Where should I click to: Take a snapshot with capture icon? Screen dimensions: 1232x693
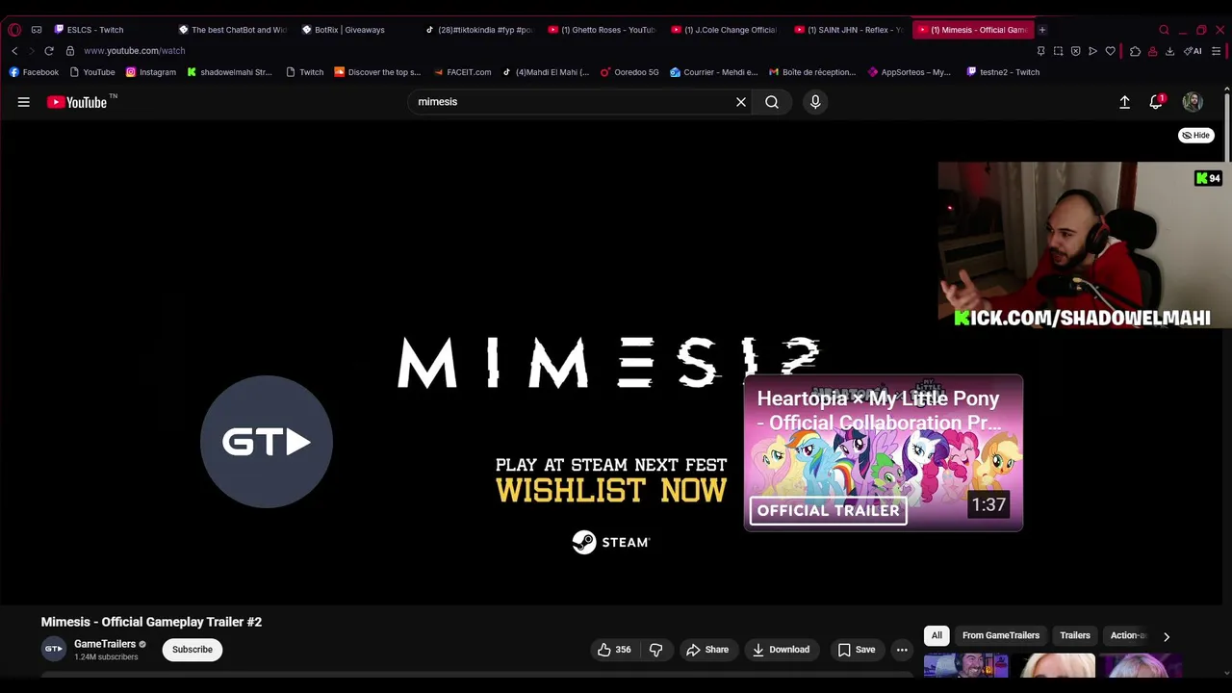(x=1058, y=51)
